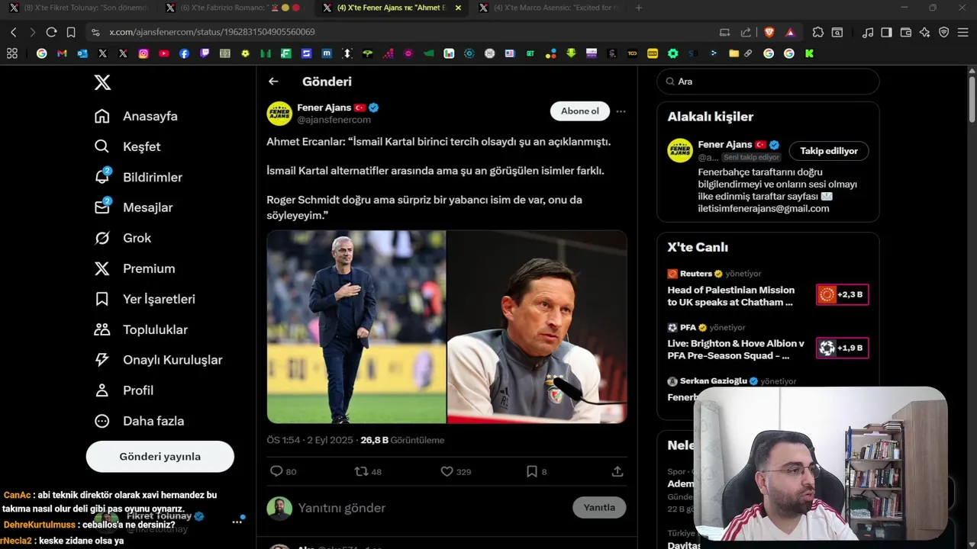977x549 pixels.
Task: Open the İsmail Kartal photo
Action: [356, 327]
